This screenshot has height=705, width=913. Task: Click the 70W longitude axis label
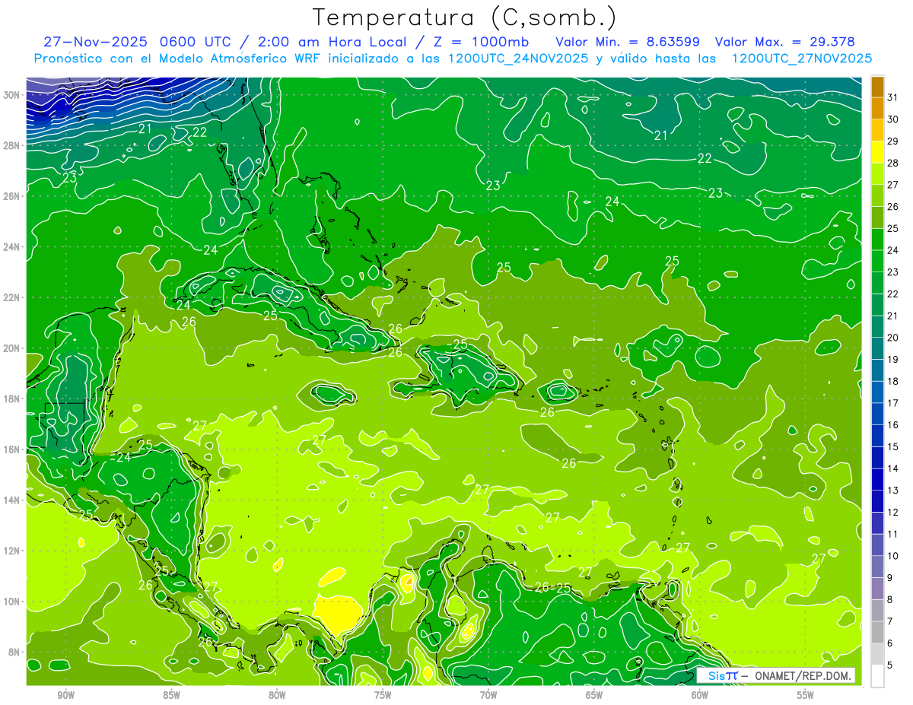coord(488,695)
